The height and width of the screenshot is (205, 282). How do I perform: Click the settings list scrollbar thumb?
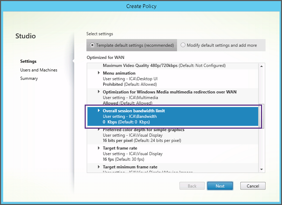coord(261,116)
